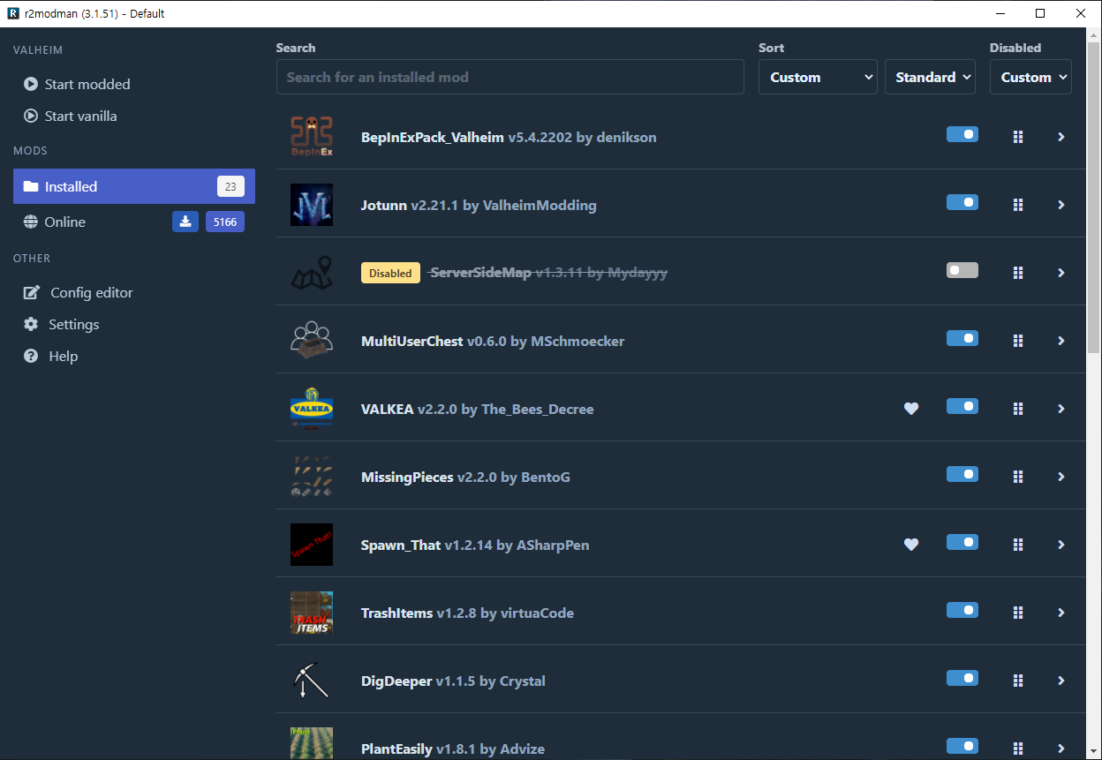Click the drag handle for MultiUserChest
Viewport: 1102px width, 760px height.
point(1018,341)
